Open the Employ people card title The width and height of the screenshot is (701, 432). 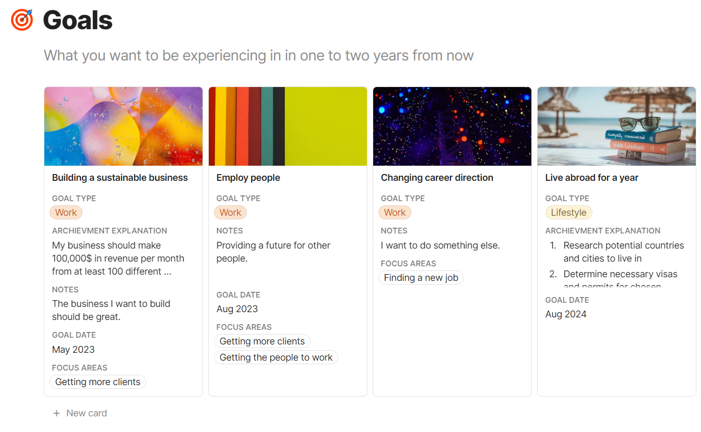tap(248, 178)
